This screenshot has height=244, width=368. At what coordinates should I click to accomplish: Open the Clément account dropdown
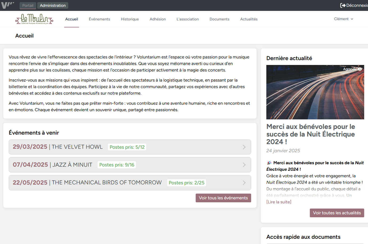343,19
